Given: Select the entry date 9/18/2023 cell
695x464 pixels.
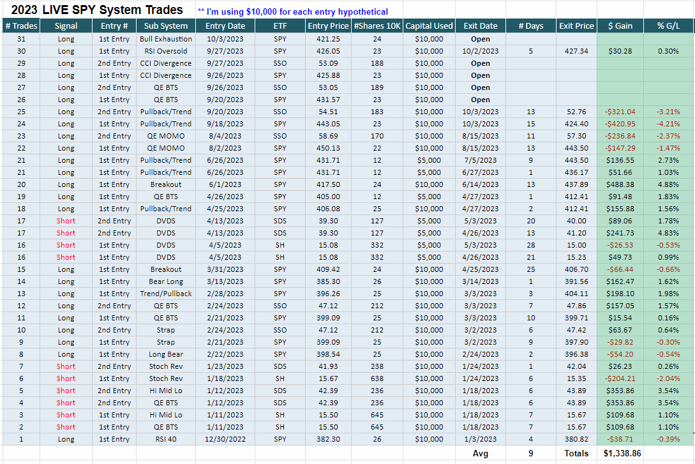Looking at the screenshot, I should pos(225,124).
